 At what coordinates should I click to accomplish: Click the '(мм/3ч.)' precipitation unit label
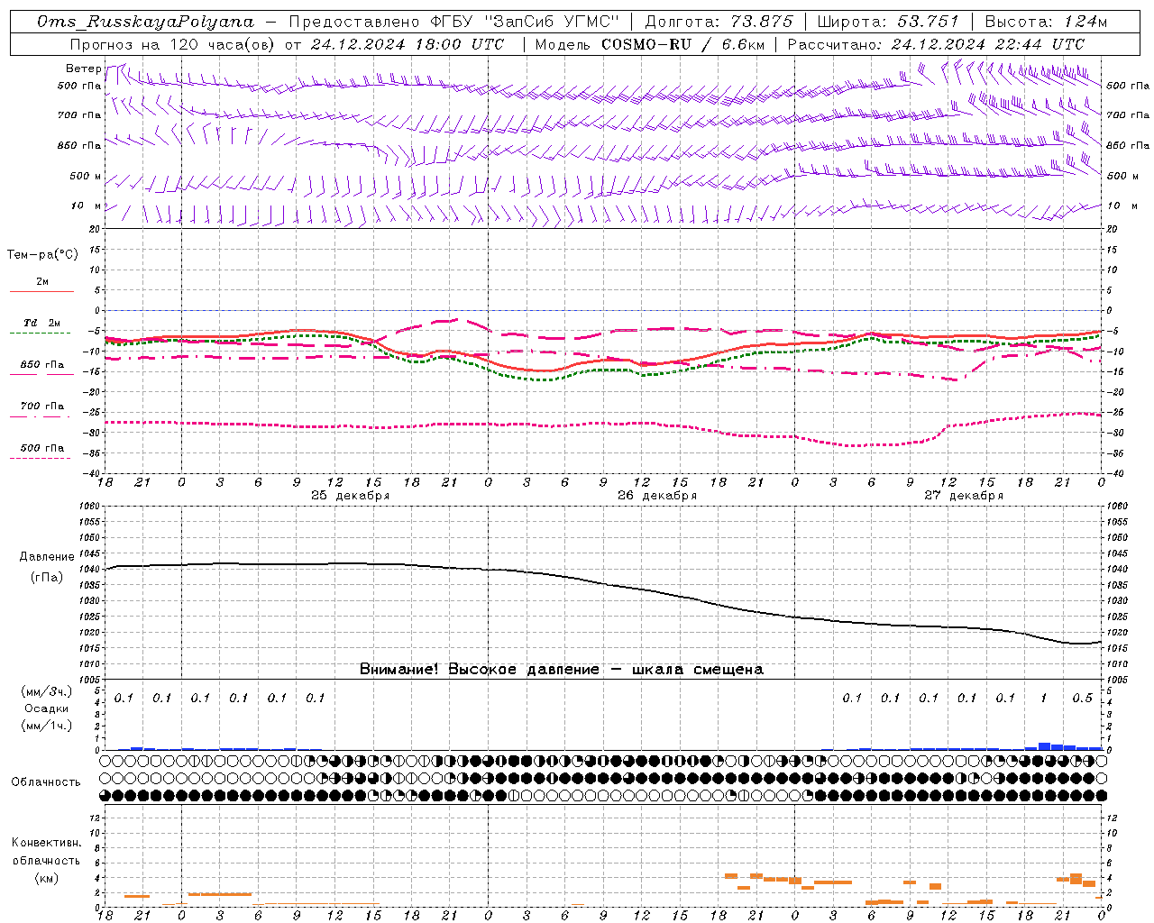[47, 691]
